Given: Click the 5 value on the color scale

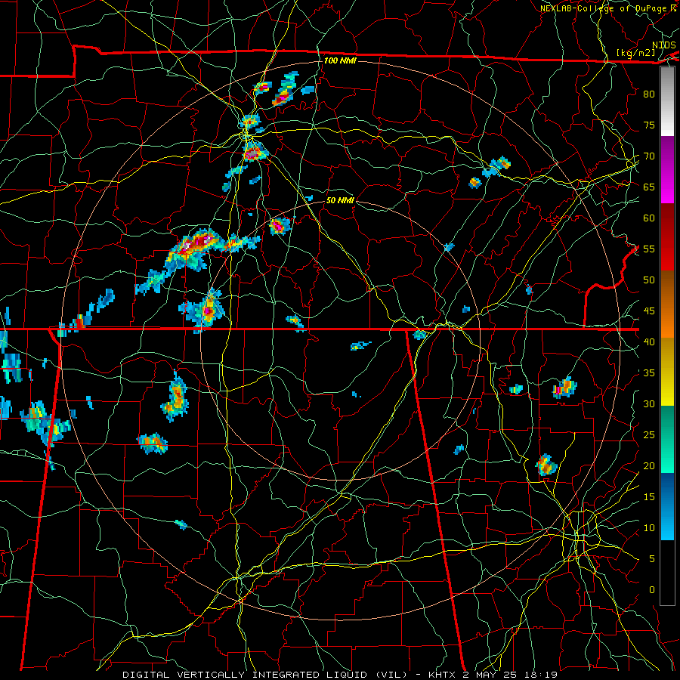Looking at the screenshot, I should click(652, 559).
